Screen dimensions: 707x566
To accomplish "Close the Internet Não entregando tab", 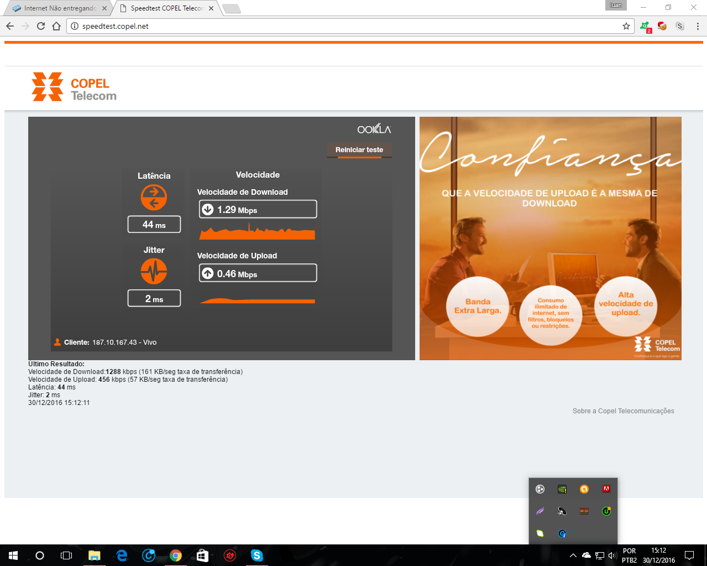I will pyautogui.click(x=104, y=8).
